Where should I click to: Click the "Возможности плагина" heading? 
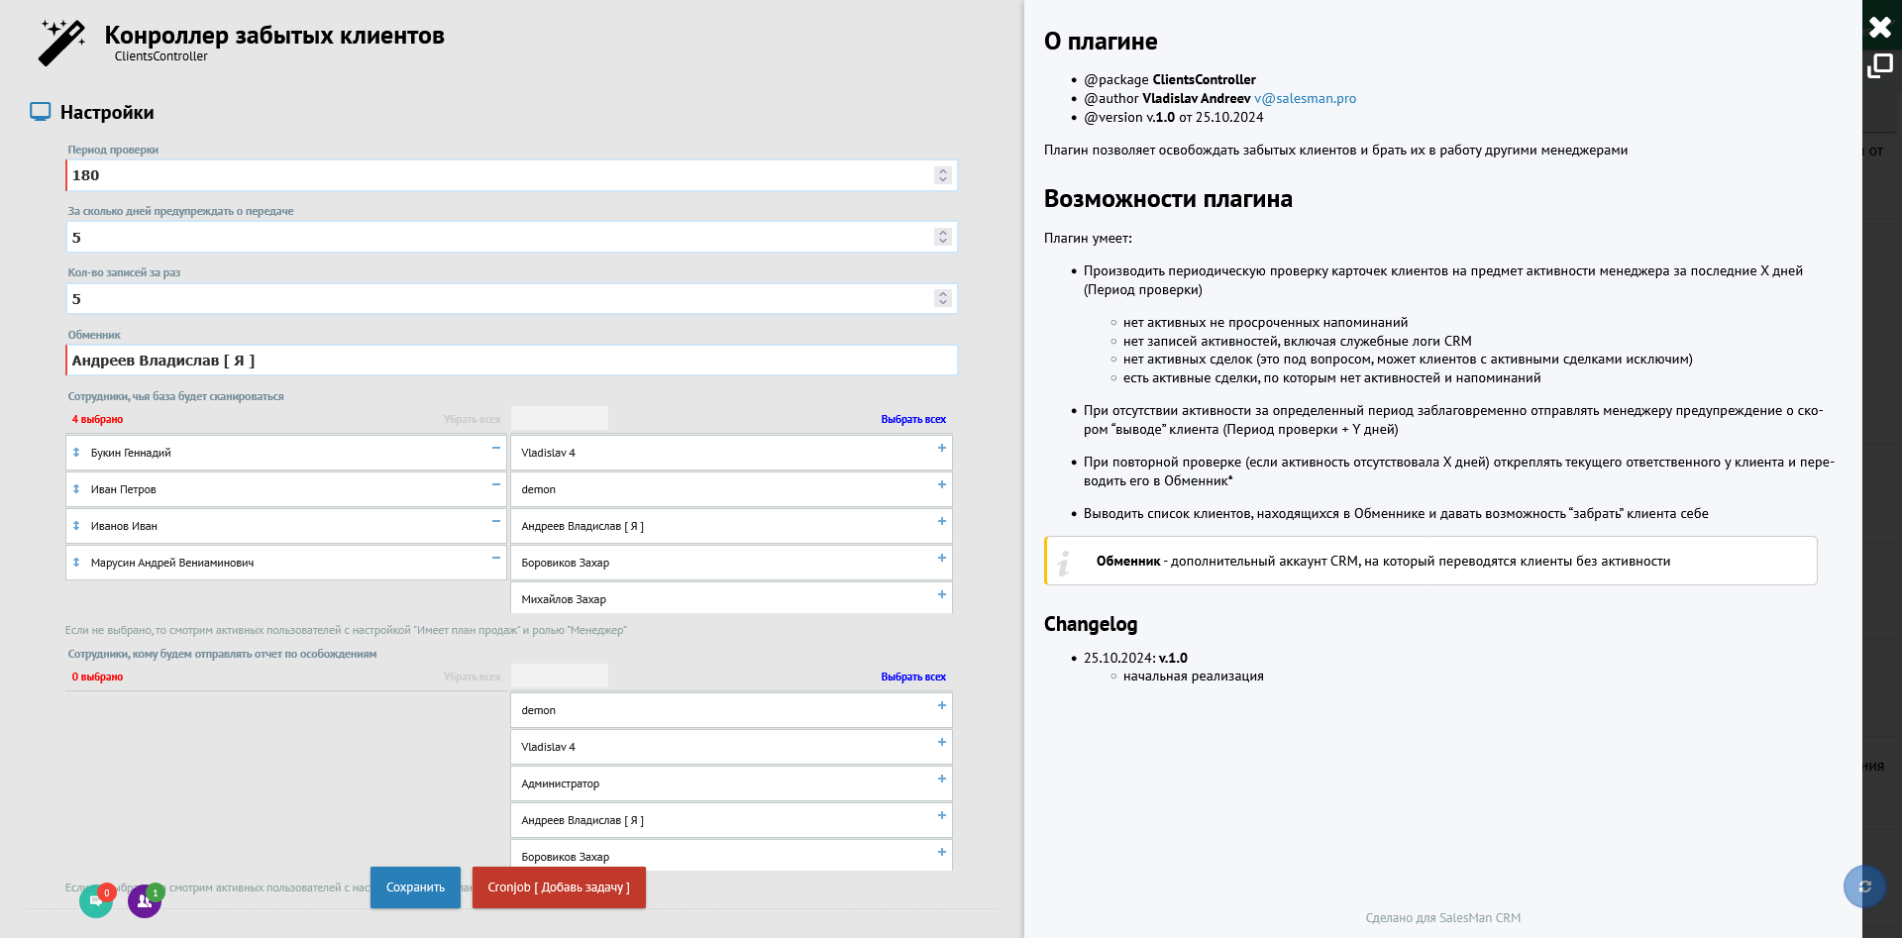click(x=1168, y=199)
